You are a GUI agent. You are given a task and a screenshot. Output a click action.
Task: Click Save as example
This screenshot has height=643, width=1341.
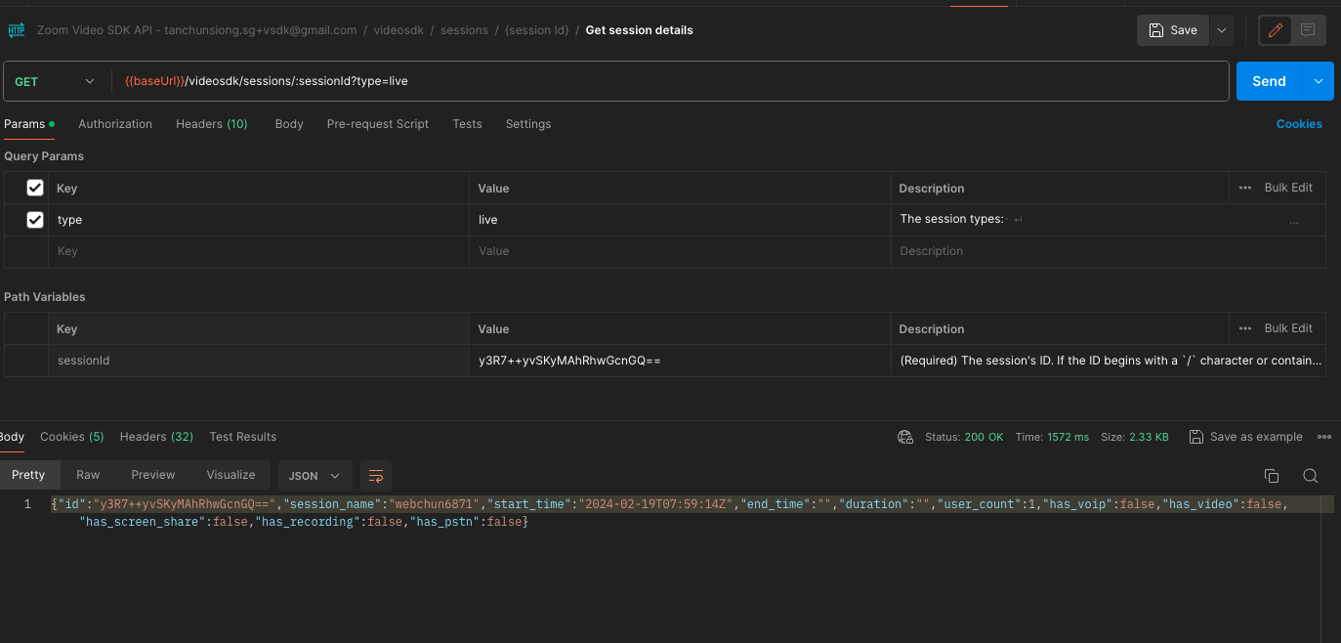pos(1246,437)
